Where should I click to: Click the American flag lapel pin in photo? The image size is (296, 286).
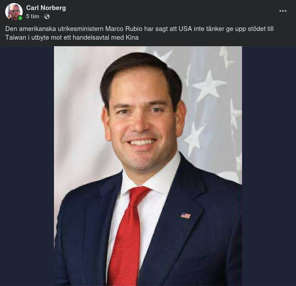click(185, 216)
